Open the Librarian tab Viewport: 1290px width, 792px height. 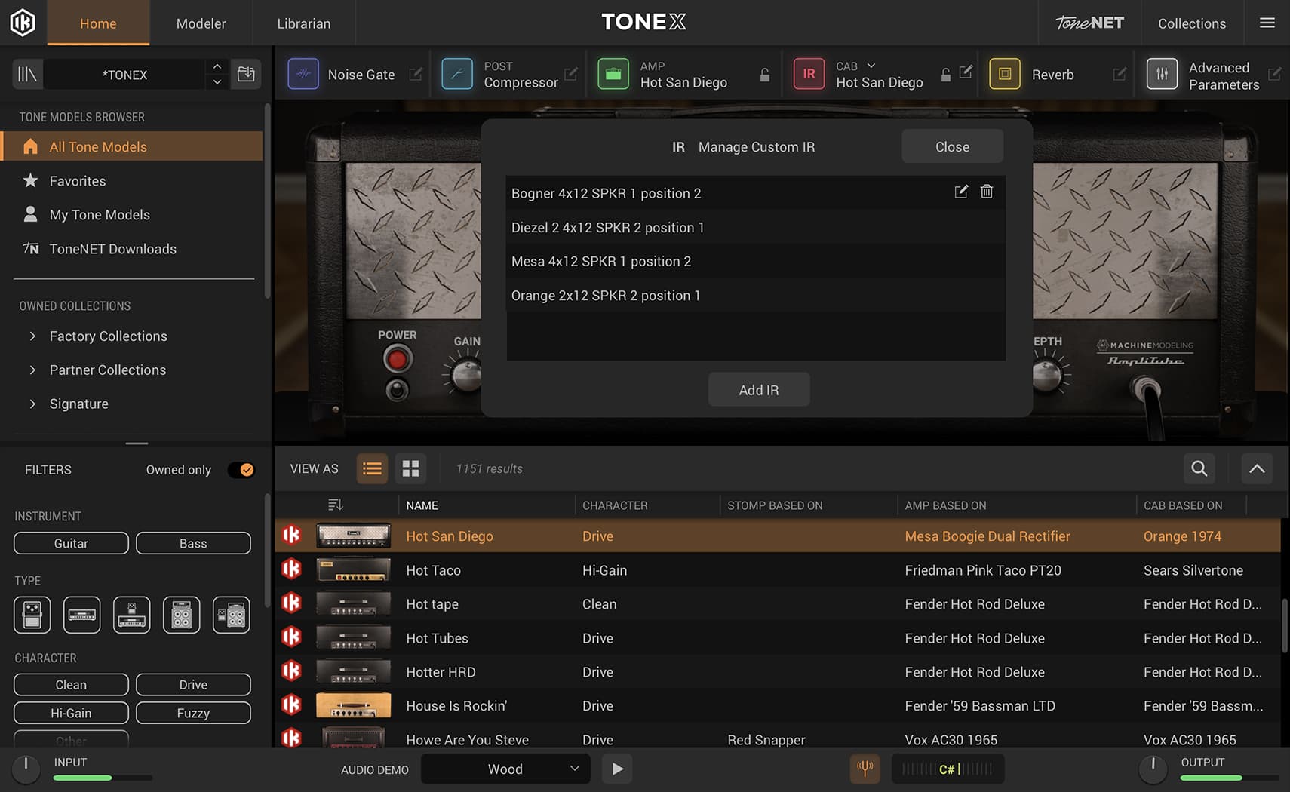point(303,23)
